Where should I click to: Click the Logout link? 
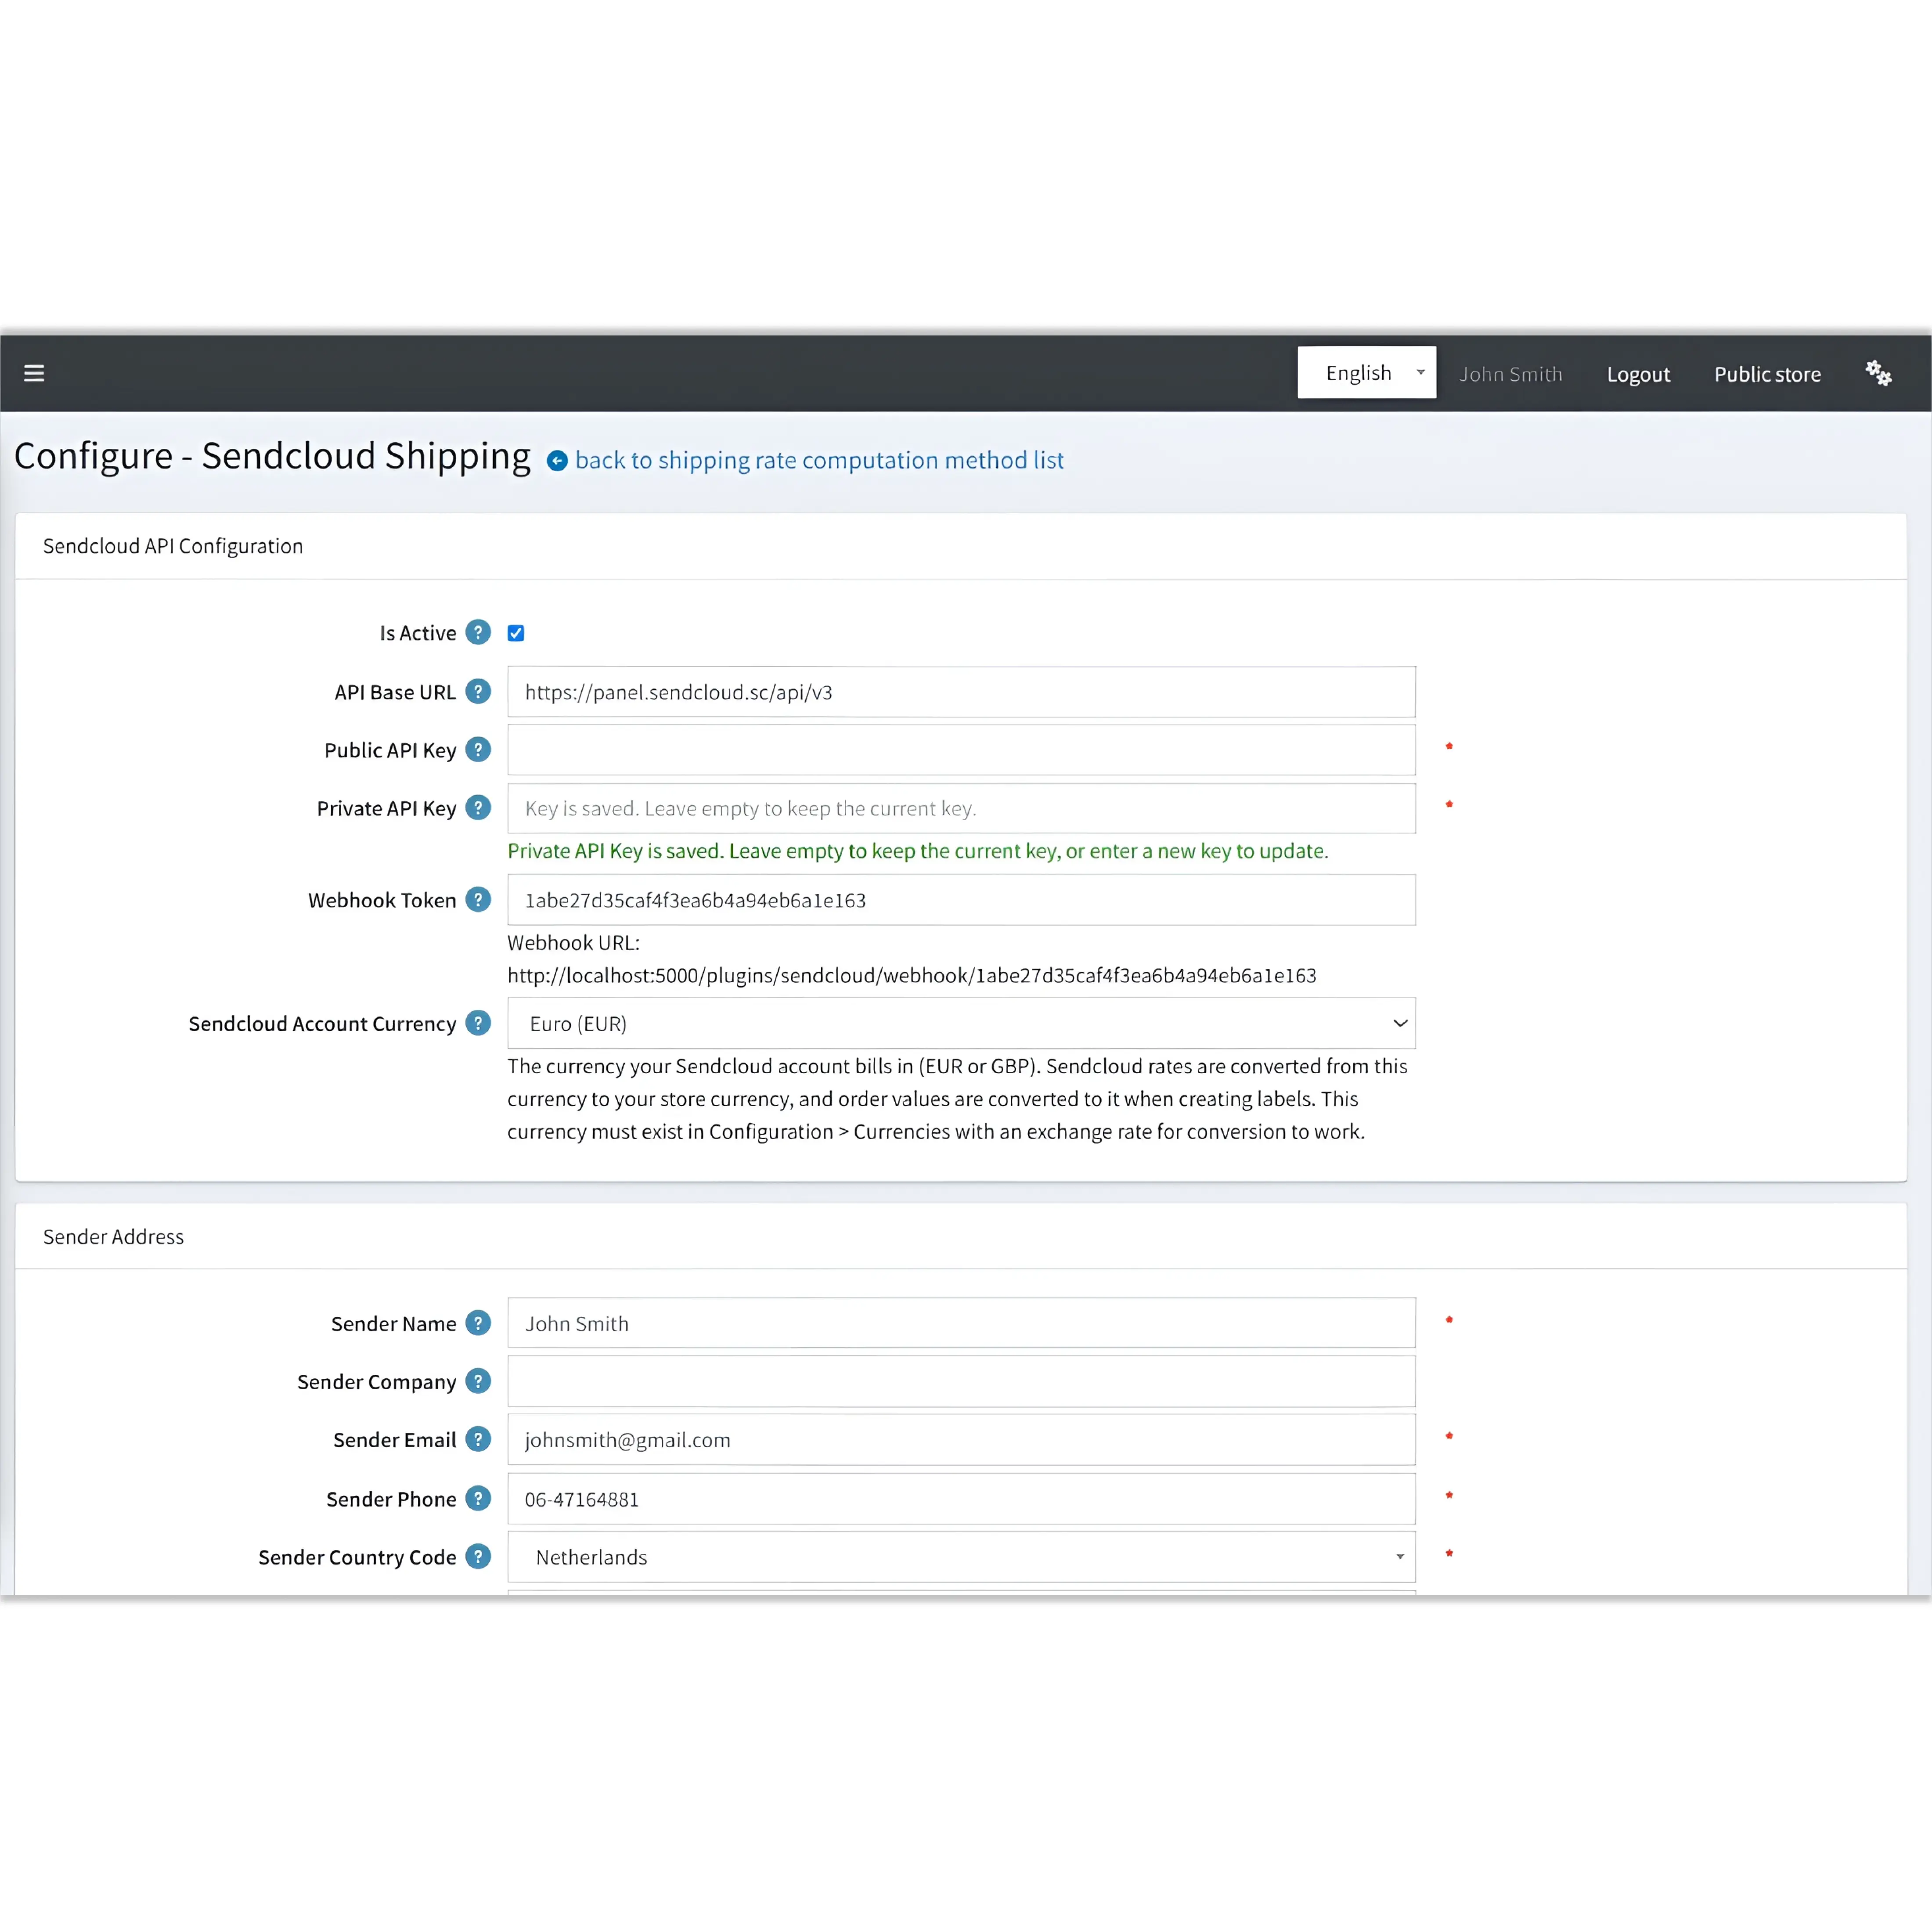click(x=1638, y=374)
